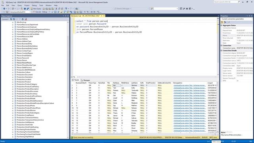Click the LastName column header
The height and width of the screenshot is (143, 254).
(134, 83)
